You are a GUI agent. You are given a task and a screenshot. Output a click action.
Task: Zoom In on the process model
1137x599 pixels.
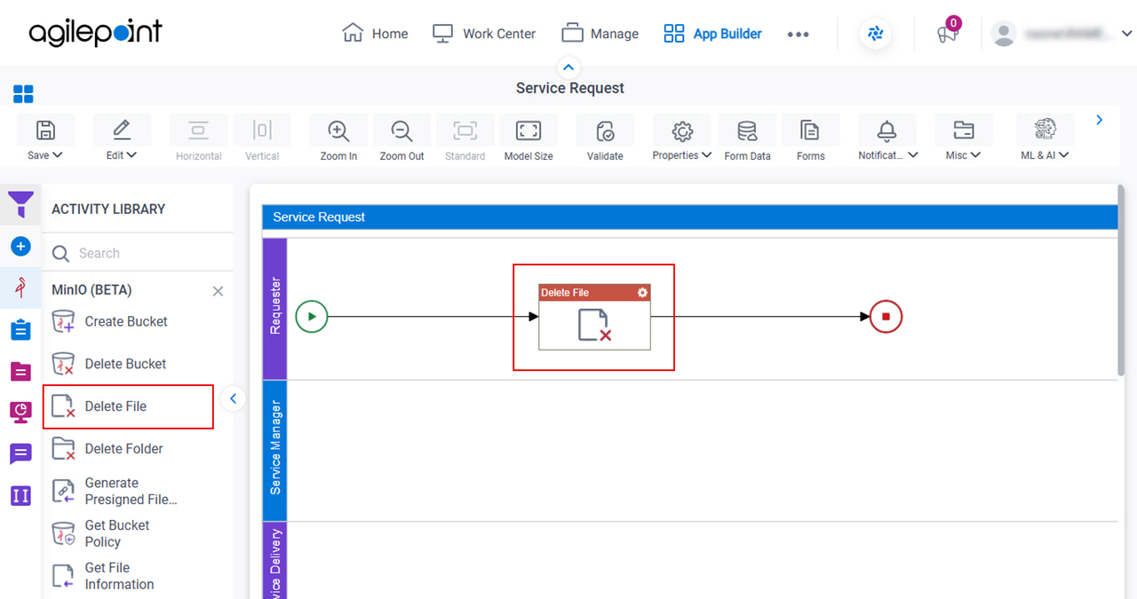[338, 130]
